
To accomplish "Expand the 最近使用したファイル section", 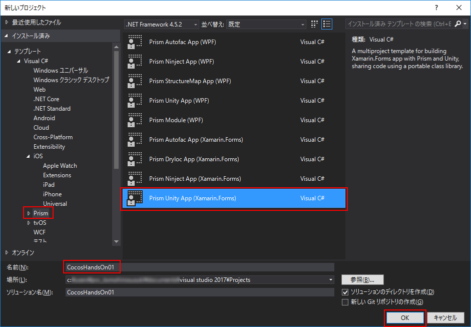I will click(7, 22).
